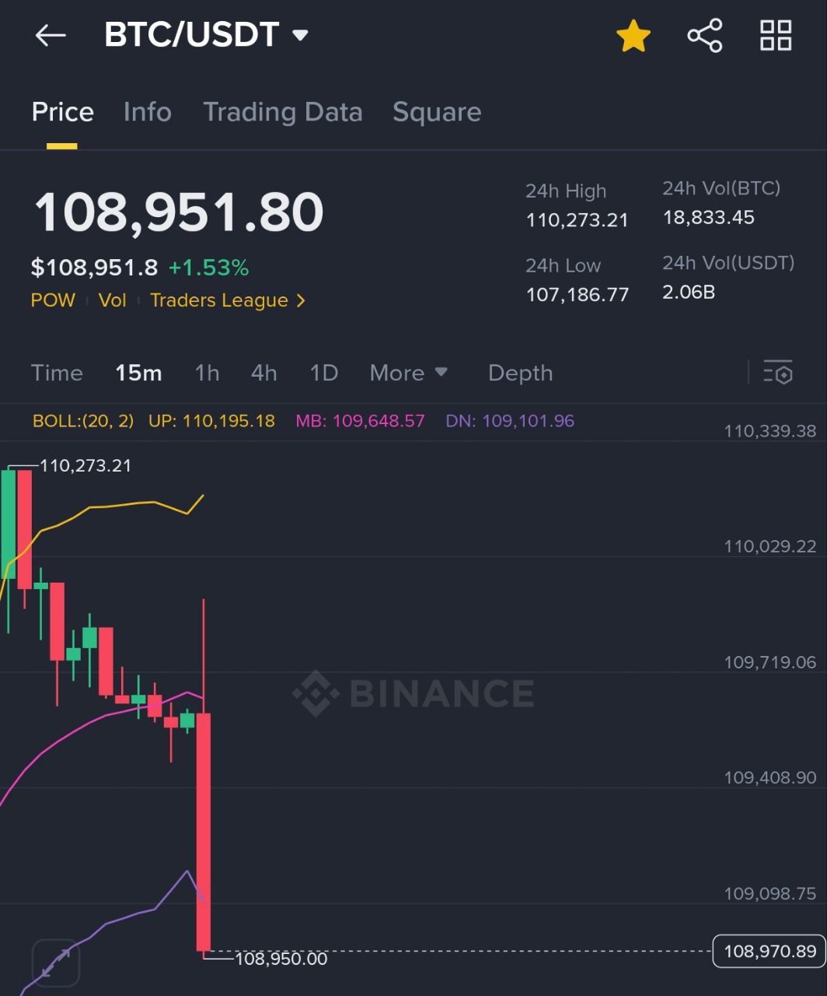Viewport: 827px width, 996px height.
Task: Toggle the yellow favorite star
Action: pos(633,36)
